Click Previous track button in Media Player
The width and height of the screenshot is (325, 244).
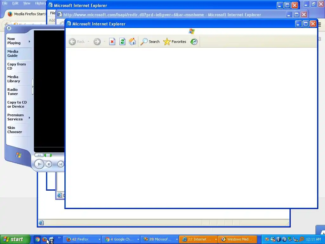point(61,164)
